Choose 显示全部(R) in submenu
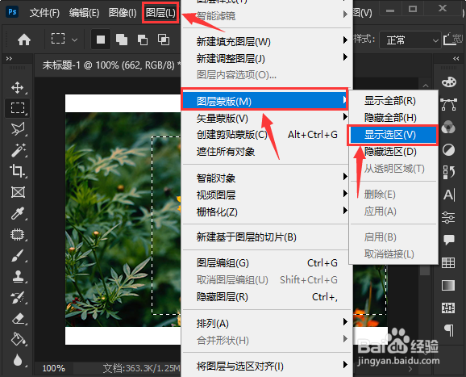The width and height of the screenshot is (466, 377). tap(393, 101)
